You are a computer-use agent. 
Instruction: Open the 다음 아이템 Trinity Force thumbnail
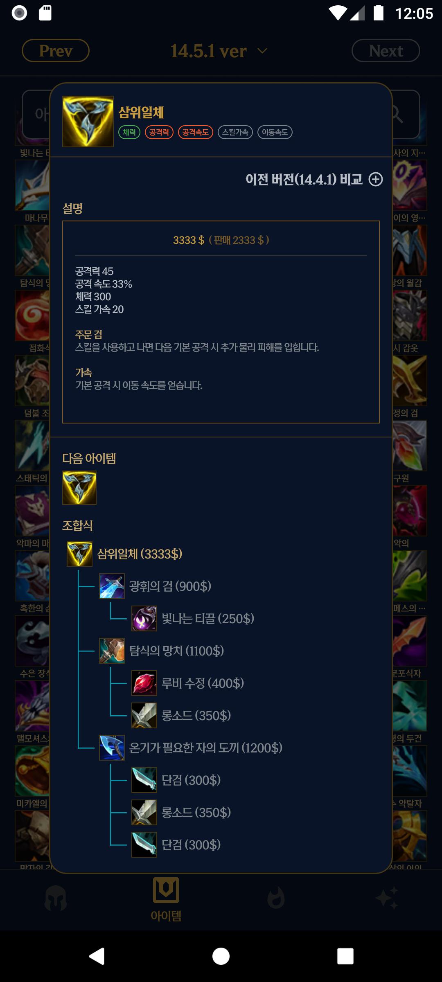(x=79, y=488)
